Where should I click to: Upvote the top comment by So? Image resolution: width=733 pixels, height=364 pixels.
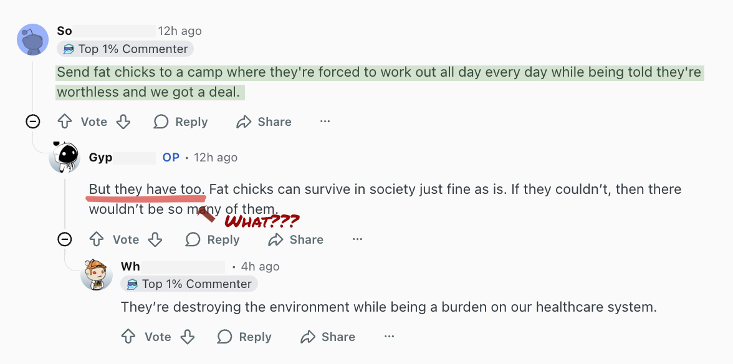(x=65, y=122)
